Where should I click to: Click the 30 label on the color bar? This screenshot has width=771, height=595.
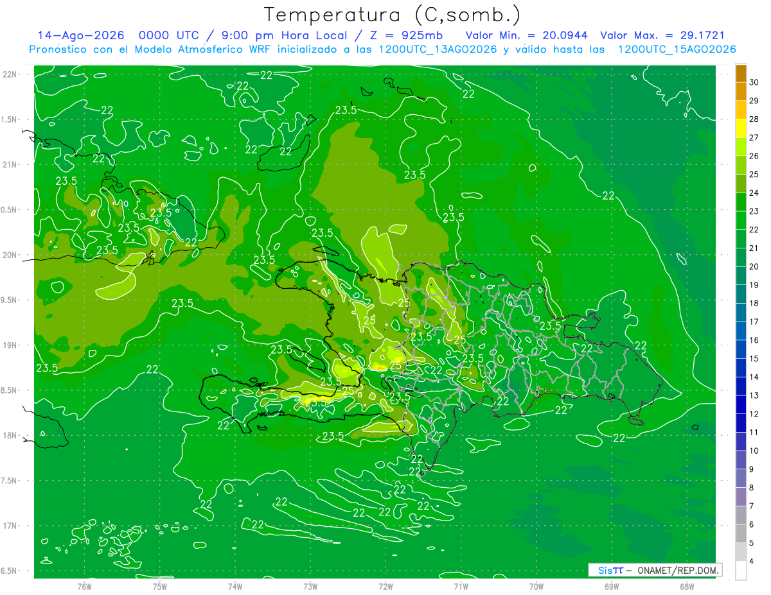tap(754, 82)
